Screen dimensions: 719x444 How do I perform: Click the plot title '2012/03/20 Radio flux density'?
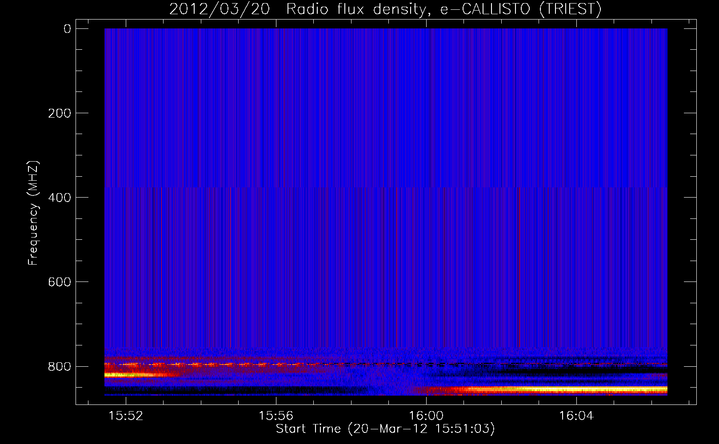point(385,9)
